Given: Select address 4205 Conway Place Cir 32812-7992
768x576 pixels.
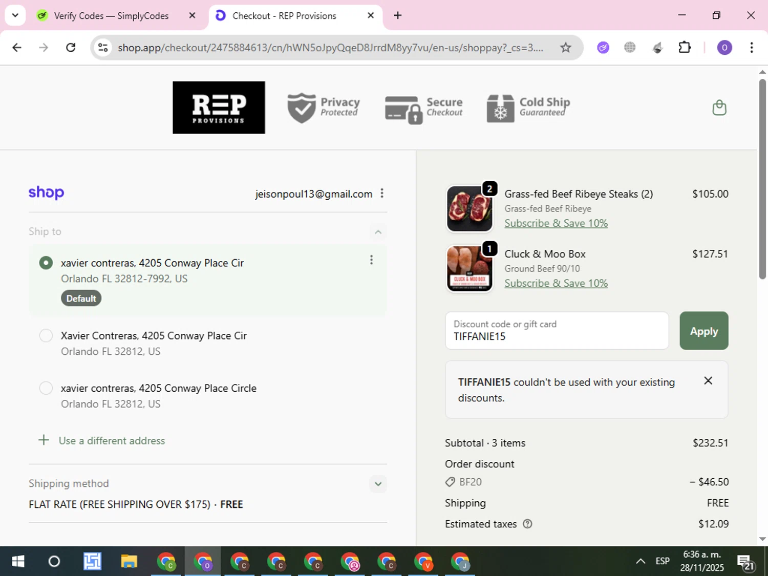Looking at the screenshot, I should coord(46,263).
